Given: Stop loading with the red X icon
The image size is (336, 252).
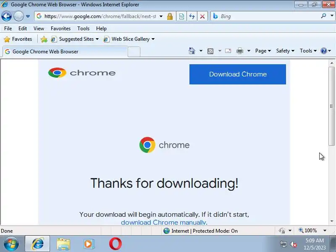Looking at the screenshot, I should pyautogui.click(x=202, y=16).
